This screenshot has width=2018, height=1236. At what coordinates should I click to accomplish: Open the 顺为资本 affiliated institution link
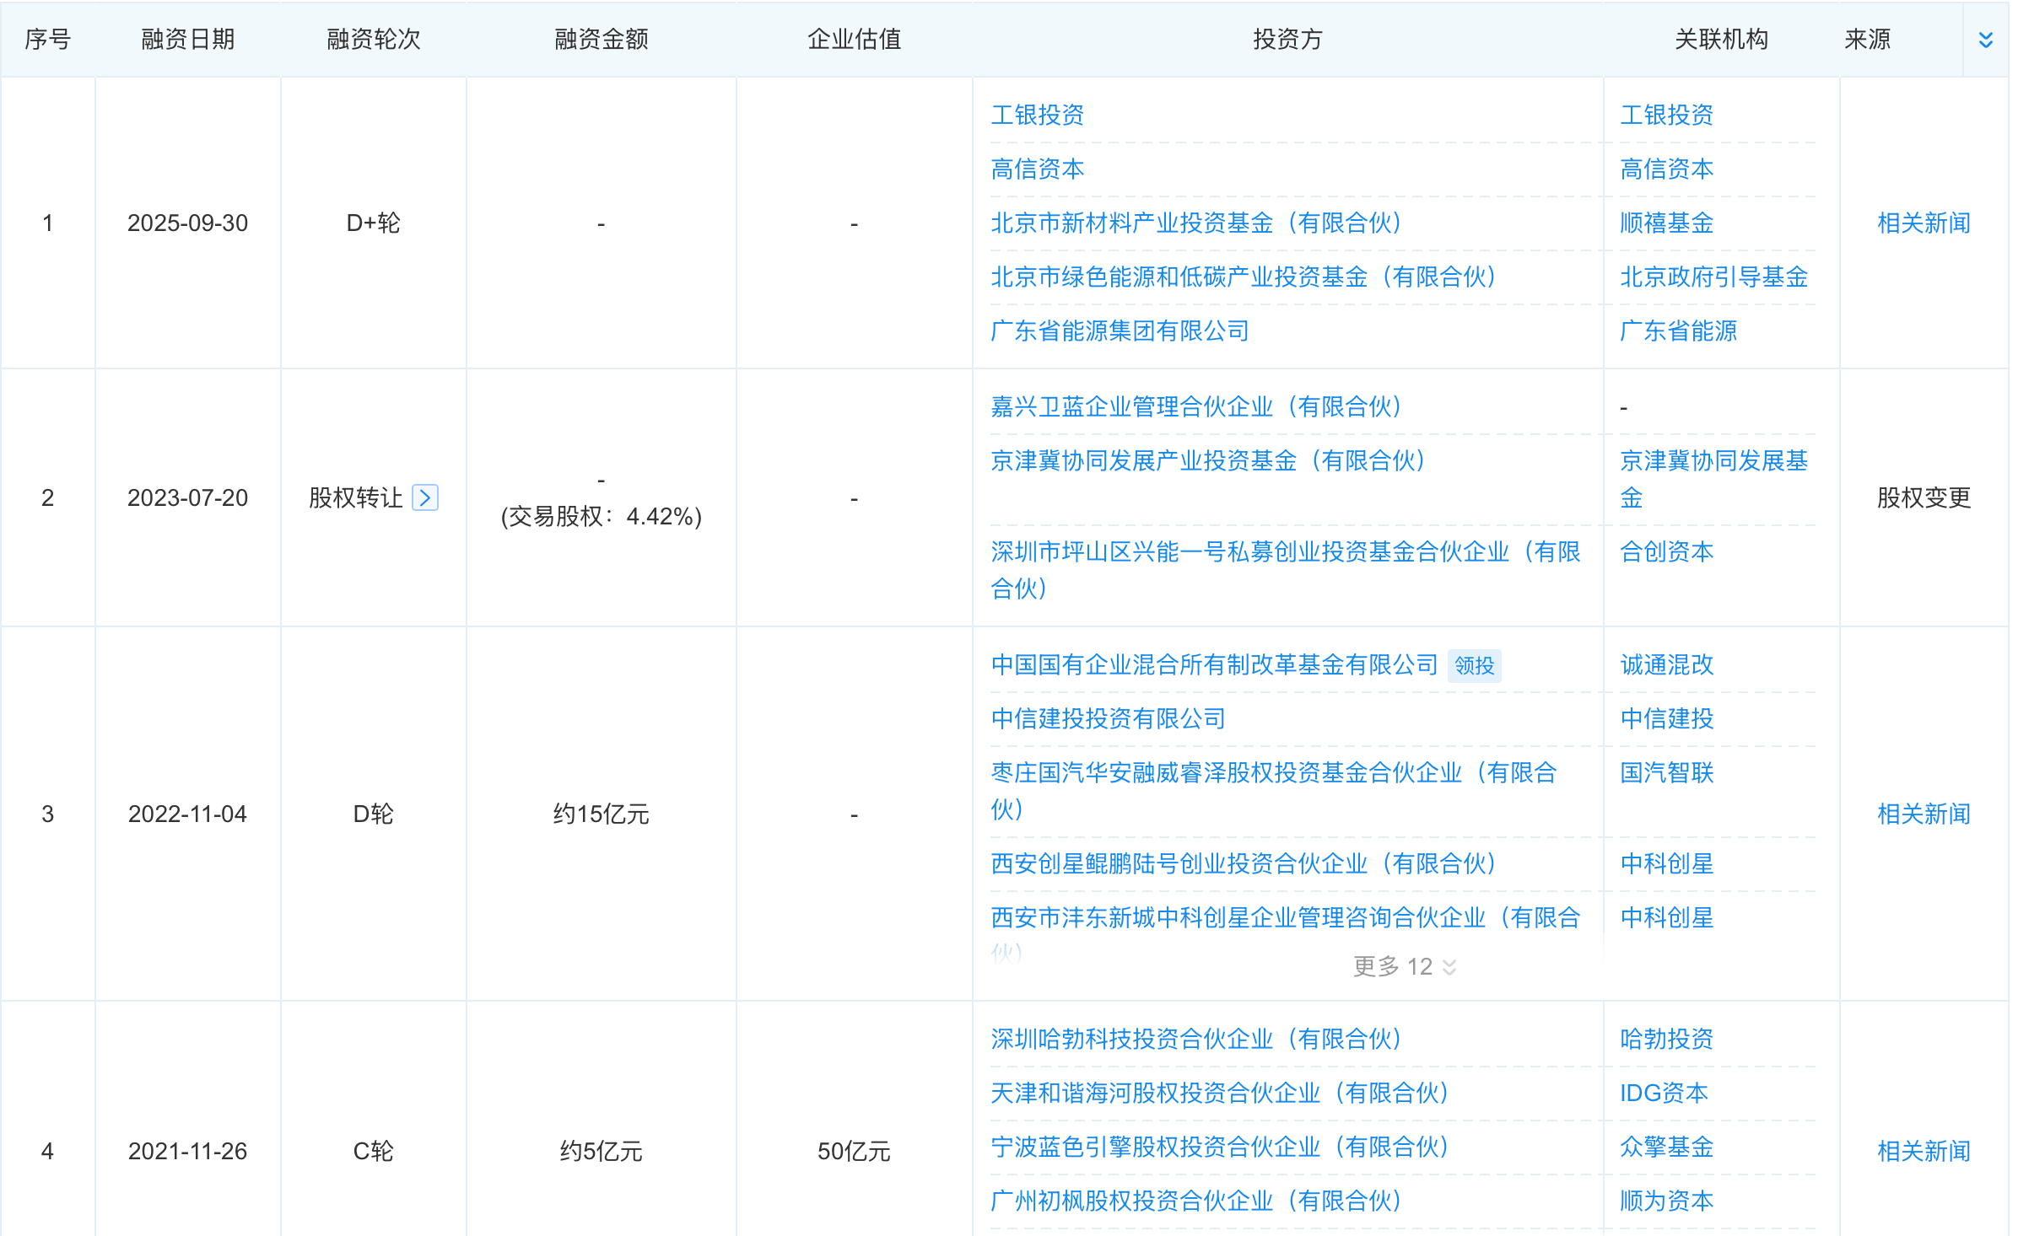[1666, 1201]
